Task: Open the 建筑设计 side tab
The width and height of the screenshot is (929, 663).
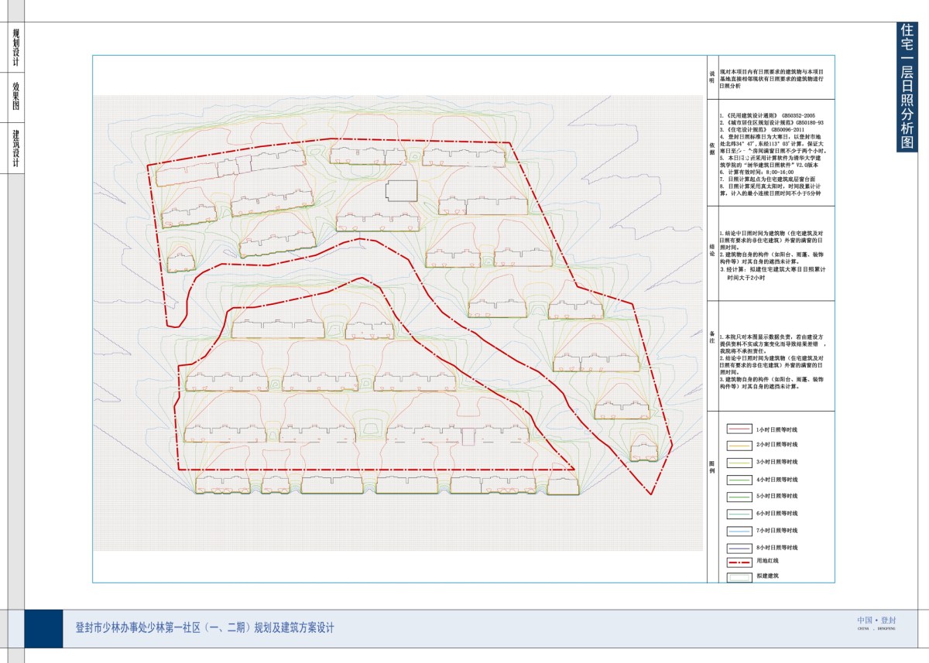Action: [15, 148]
